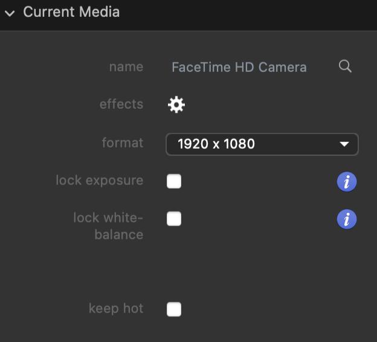Screen dimensions: 377x342
Task: Collapse the Current Media section chevron
Action: click(10, 13)
